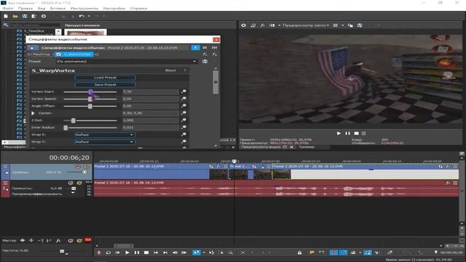Click the effects window vertical scrollbar
This screenshot has width=466, height=262.
[x=216, y=82]
